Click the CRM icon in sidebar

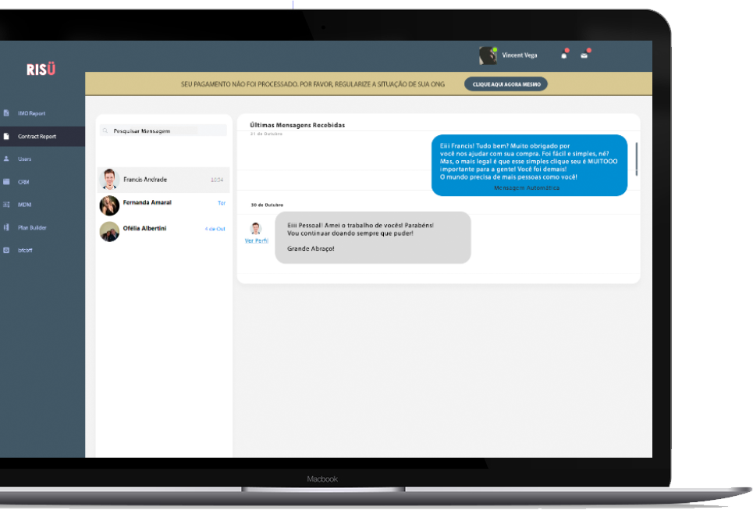click(x=6, y=182)
